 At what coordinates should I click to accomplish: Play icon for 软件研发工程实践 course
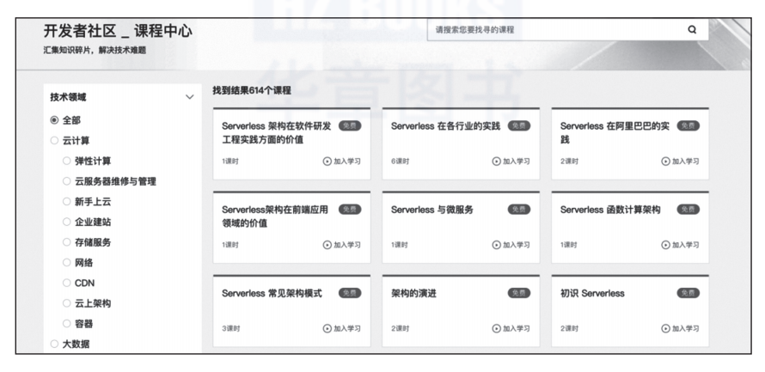pos(327,162)
